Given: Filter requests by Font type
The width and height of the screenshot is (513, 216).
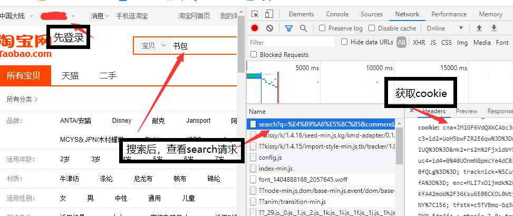Looking at the screenshot, I should click(x=502, y=43).
